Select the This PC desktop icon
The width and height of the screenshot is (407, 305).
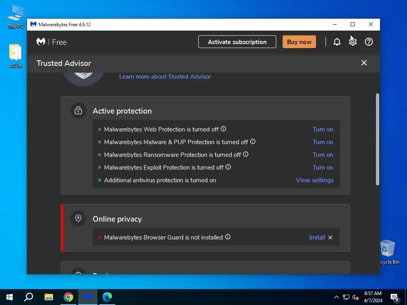tap(16, 17)
